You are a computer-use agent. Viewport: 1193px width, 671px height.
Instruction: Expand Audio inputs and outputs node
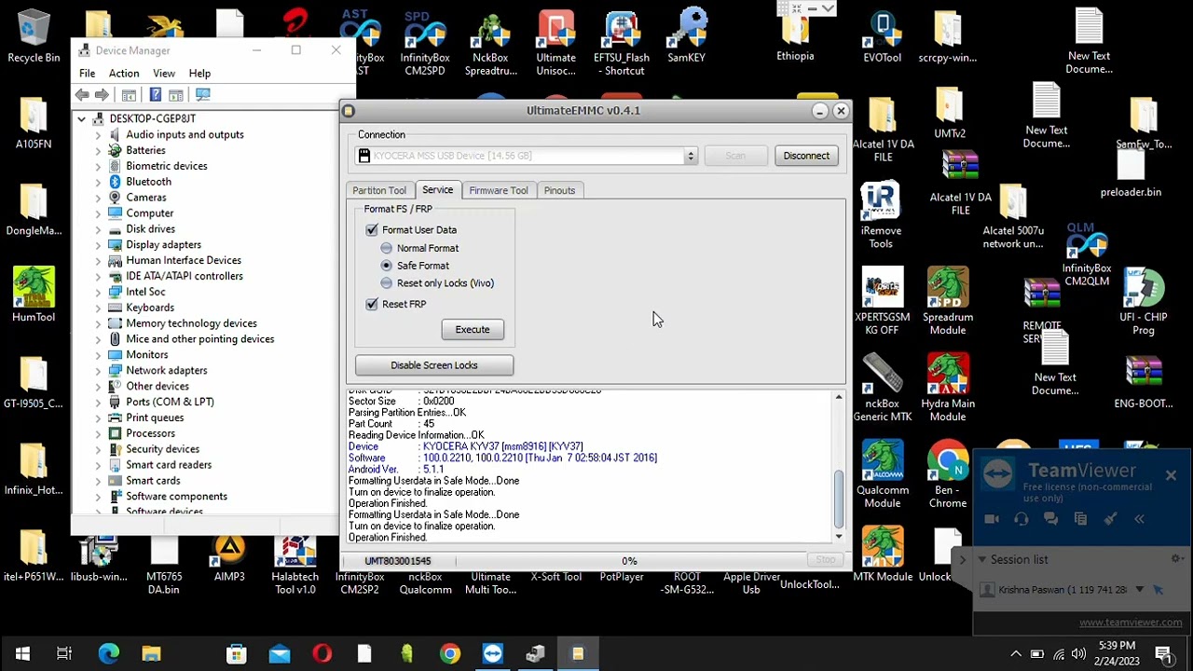point(98,135)
